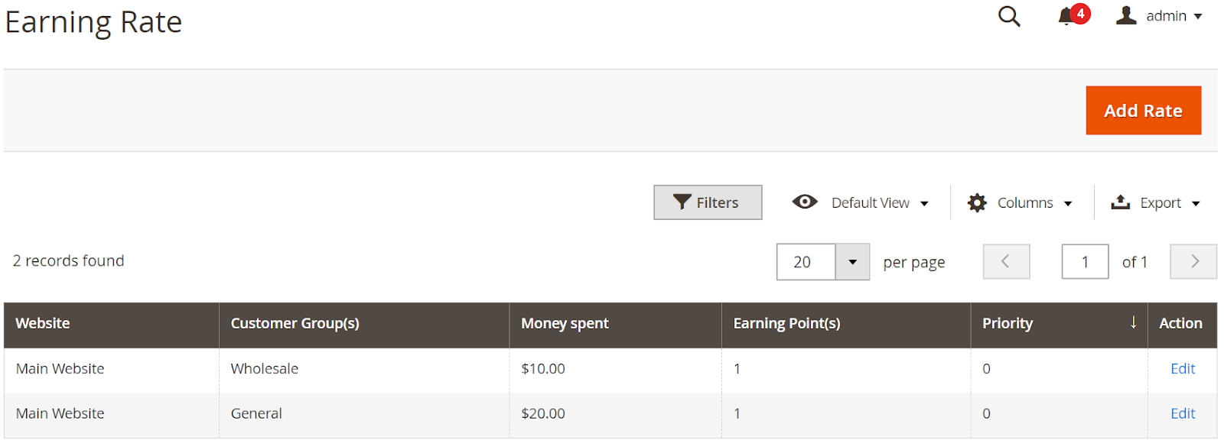Open the notifications bell icon

click(1066, 16)
